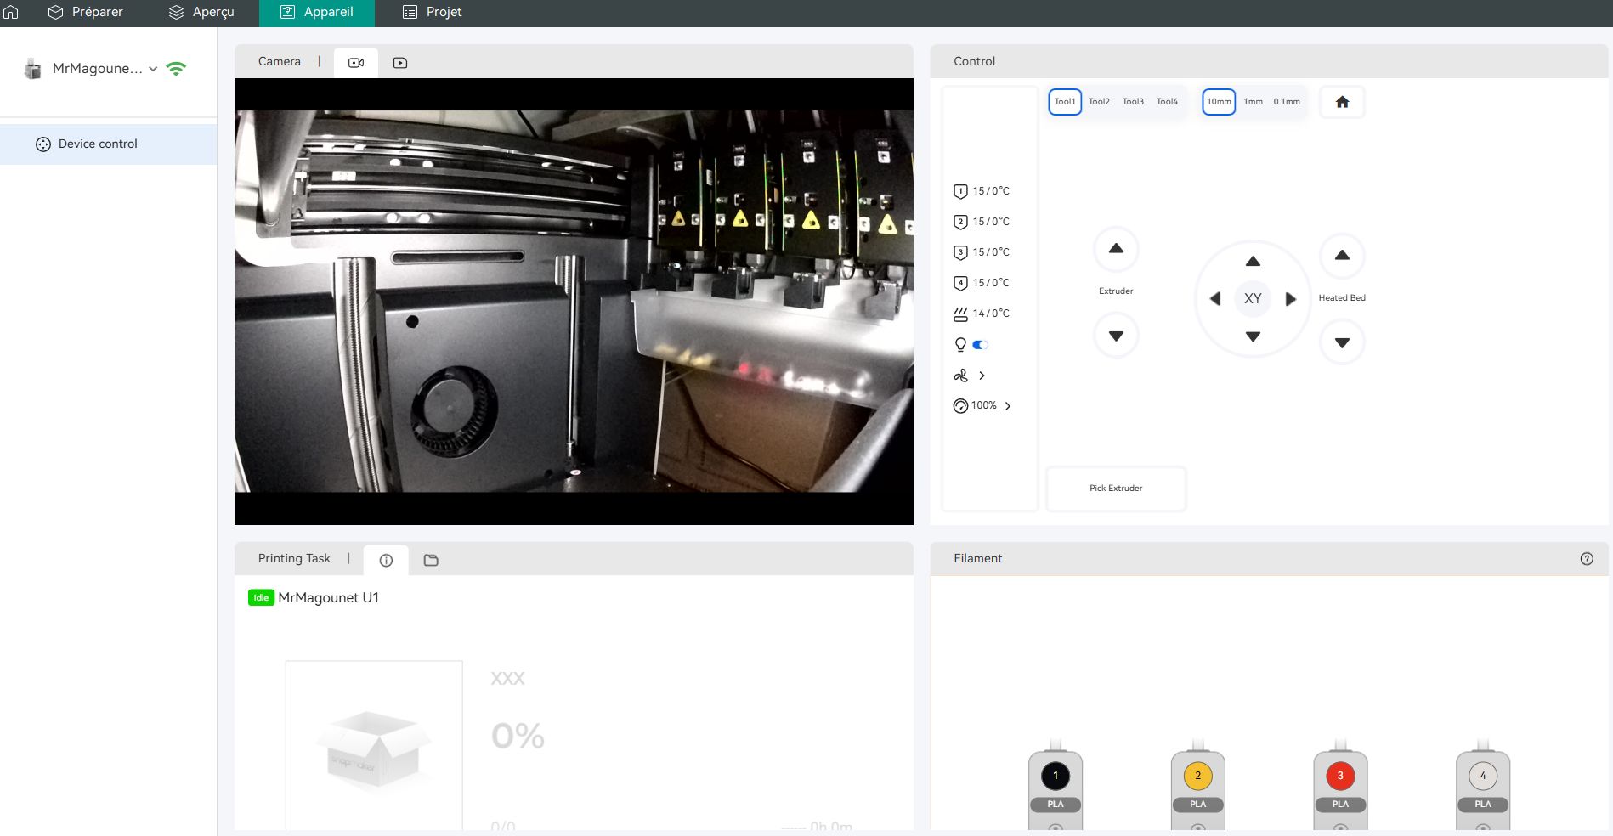Move the XY axis right
Viewport: 1613px width, 836px height.
[x=1291, y=299]
